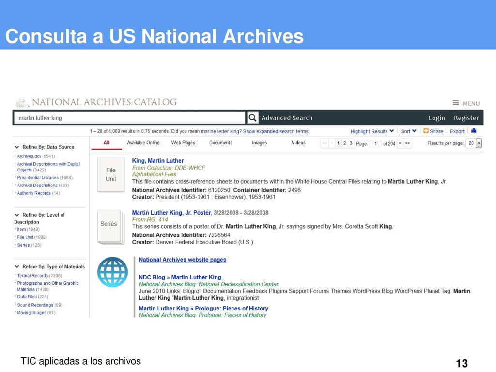Open National Archives website pages link
This screenshot has height=372, width=496.
[183, 260]
